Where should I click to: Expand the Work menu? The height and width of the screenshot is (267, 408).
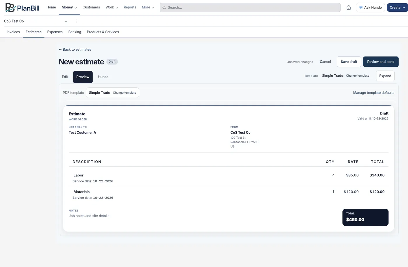coord(112,7)
